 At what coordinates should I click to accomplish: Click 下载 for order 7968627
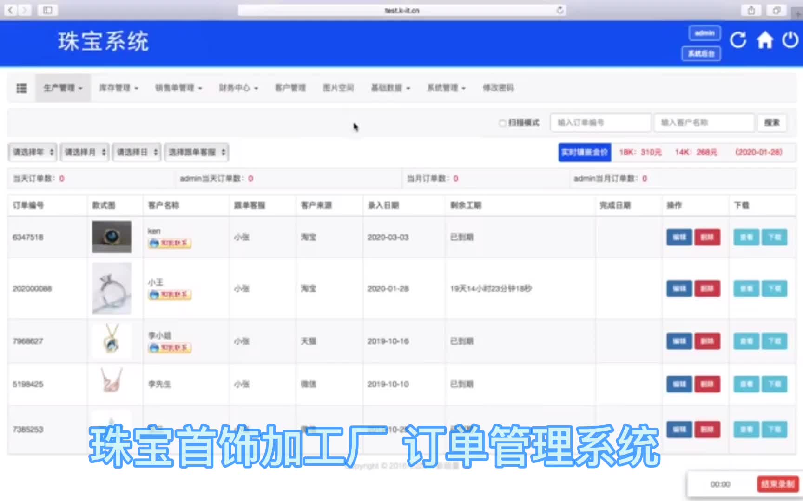tap(774, 341)
